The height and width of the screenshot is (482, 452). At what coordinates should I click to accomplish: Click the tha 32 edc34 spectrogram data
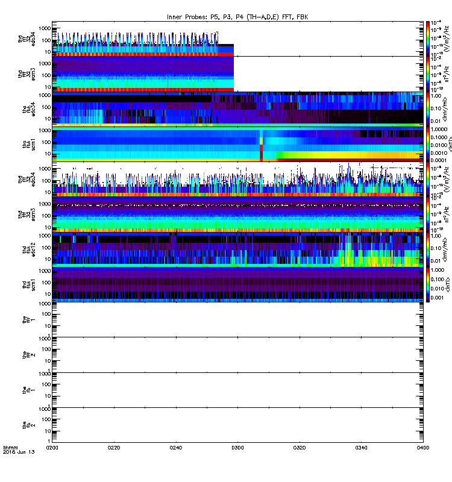143,44
